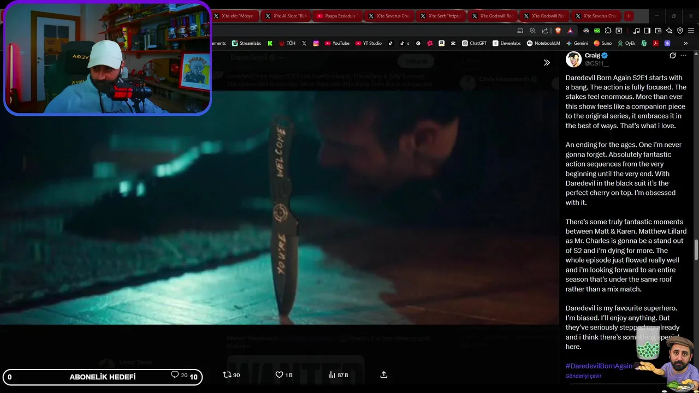Image resolution: width=699 pixels, height=393 pixels.
Task: Open the TÖH bookmark
Action: (x=287, y=43)
